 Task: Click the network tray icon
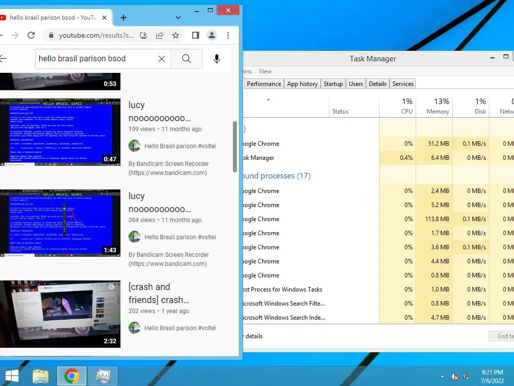click(467, 376)
